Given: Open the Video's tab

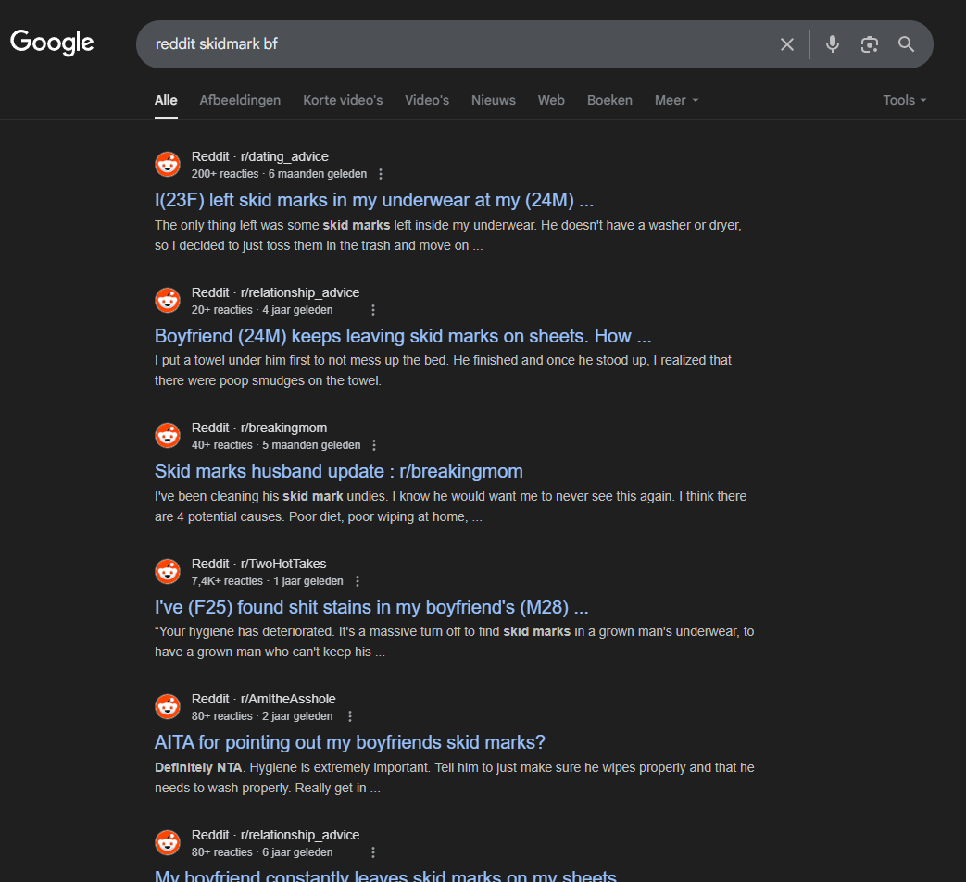Looking at the screenshot, I should point(427,100).
